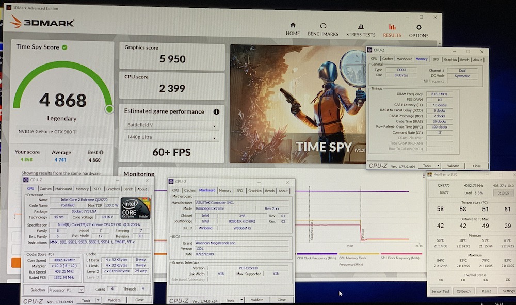516x305 pixels.
Task: Open the RESULTS section in 3DMark
Action: [x=392, y=31]
